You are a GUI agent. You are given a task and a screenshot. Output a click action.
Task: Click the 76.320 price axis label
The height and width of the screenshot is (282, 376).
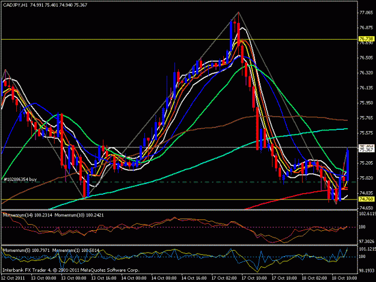(366, 73)
